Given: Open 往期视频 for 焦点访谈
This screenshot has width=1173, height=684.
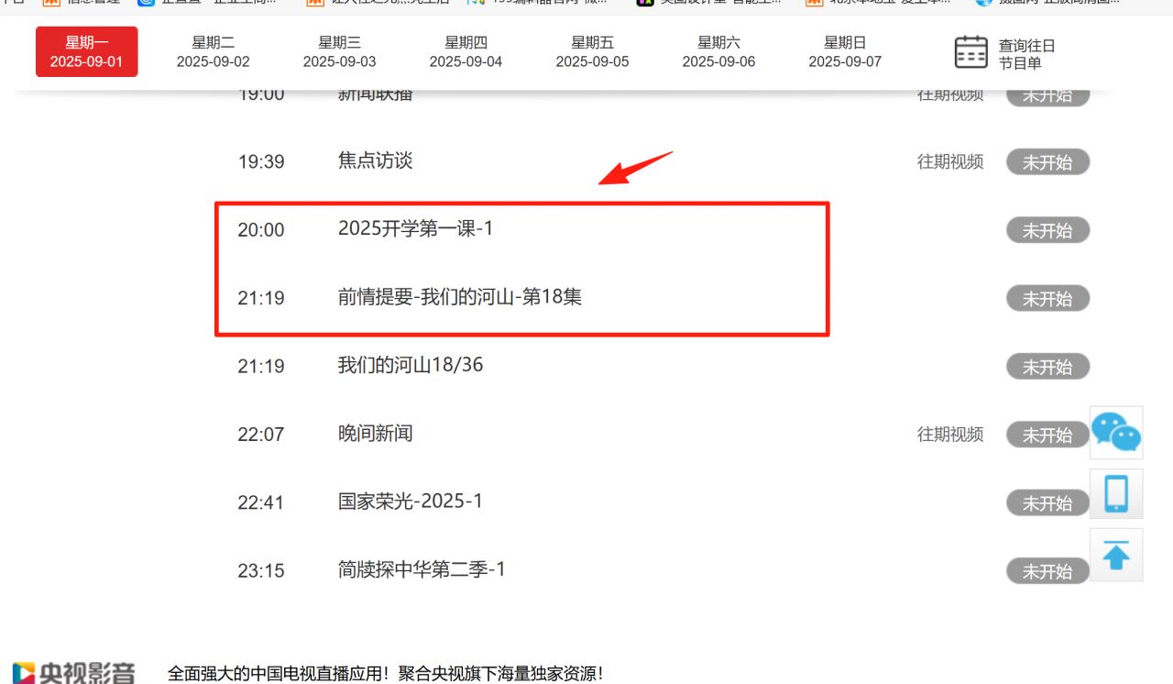Looking at the screenshot, I should [950, 162].
